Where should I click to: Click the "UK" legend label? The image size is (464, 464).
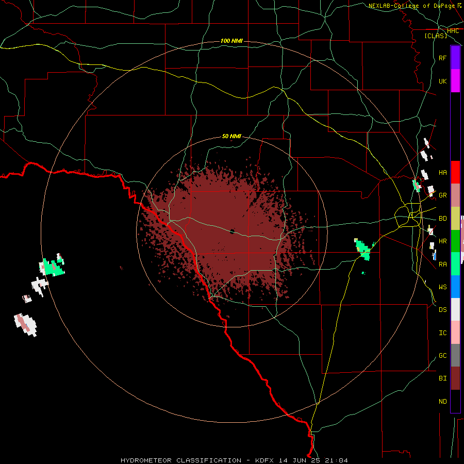442,81
